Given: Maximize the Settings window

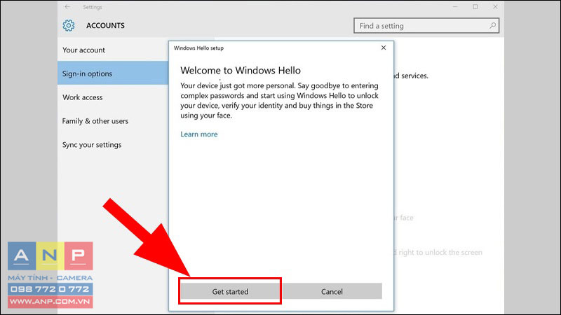Looking at the screenshot, I should click(475, 7).
